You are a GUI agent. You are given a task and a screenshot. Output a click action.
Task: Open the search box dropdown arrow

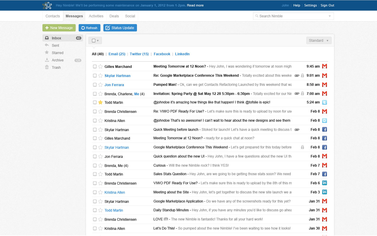[x=330, y=16]
